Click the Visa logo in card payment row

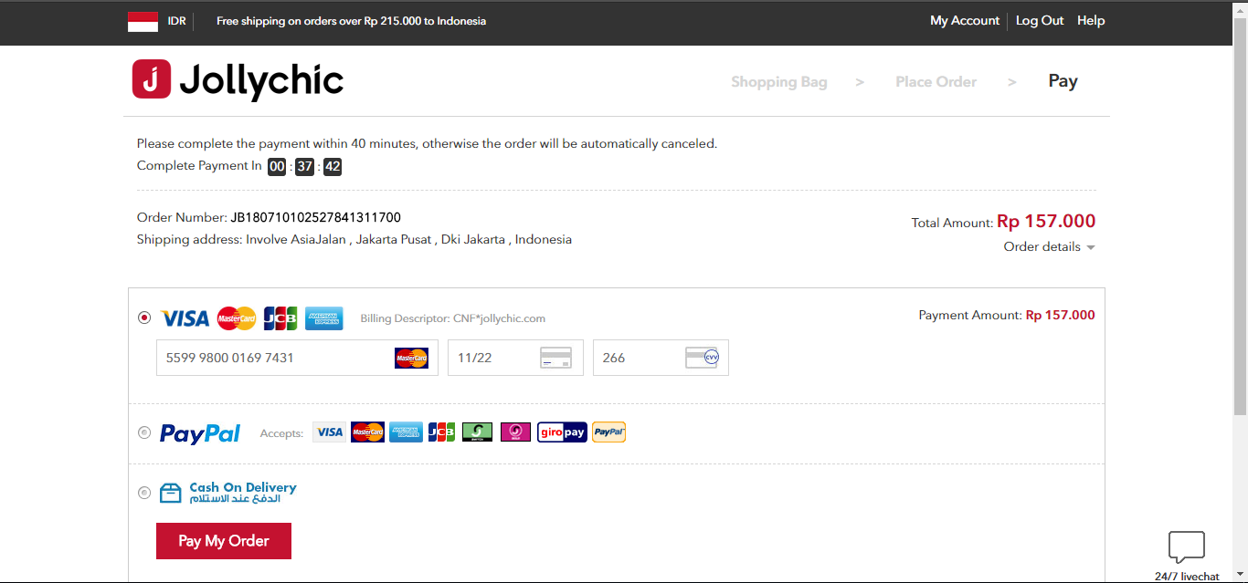click(x=185, y=318)
